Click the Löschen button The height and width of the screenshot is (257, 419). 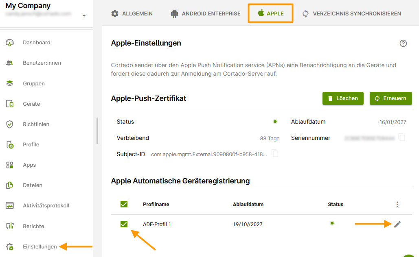[343, 98]
